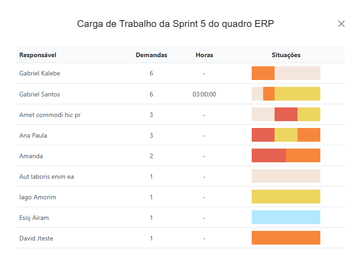Click Esoj Airam's light blue status bar
Screen dimensions: 362x272
286,217
